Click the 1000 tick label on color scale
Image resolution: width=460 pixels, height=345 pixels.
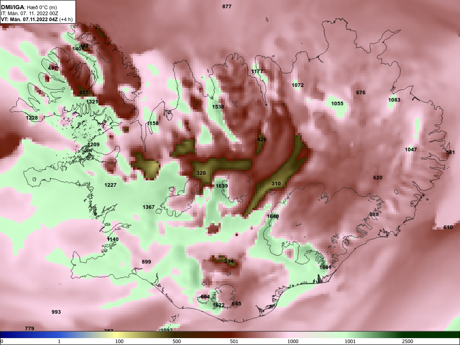pos(293,341)
